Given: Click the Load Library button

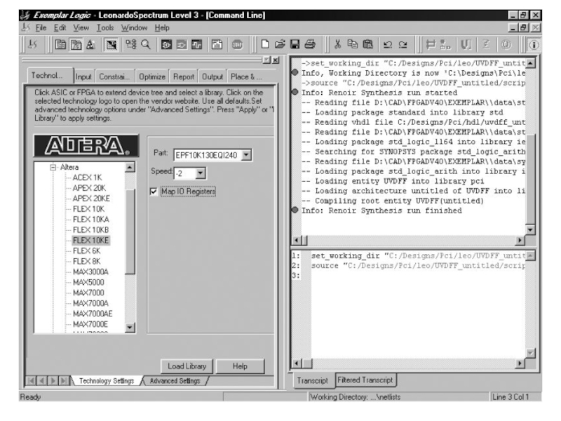Looking at the screenshot, I should [187, 366].
